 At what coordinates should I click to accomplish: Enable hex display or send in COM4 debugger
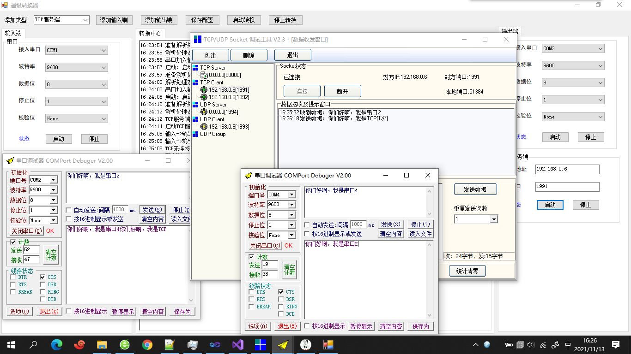pyautogui.click(x=307, y=234)
